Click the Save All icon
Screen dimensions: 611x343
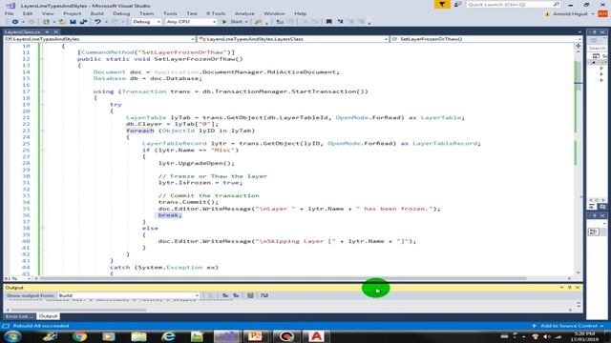click(83, 22)
